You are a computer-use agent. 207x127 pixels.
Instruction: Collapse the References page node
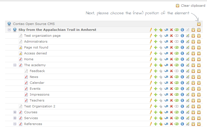15,124
